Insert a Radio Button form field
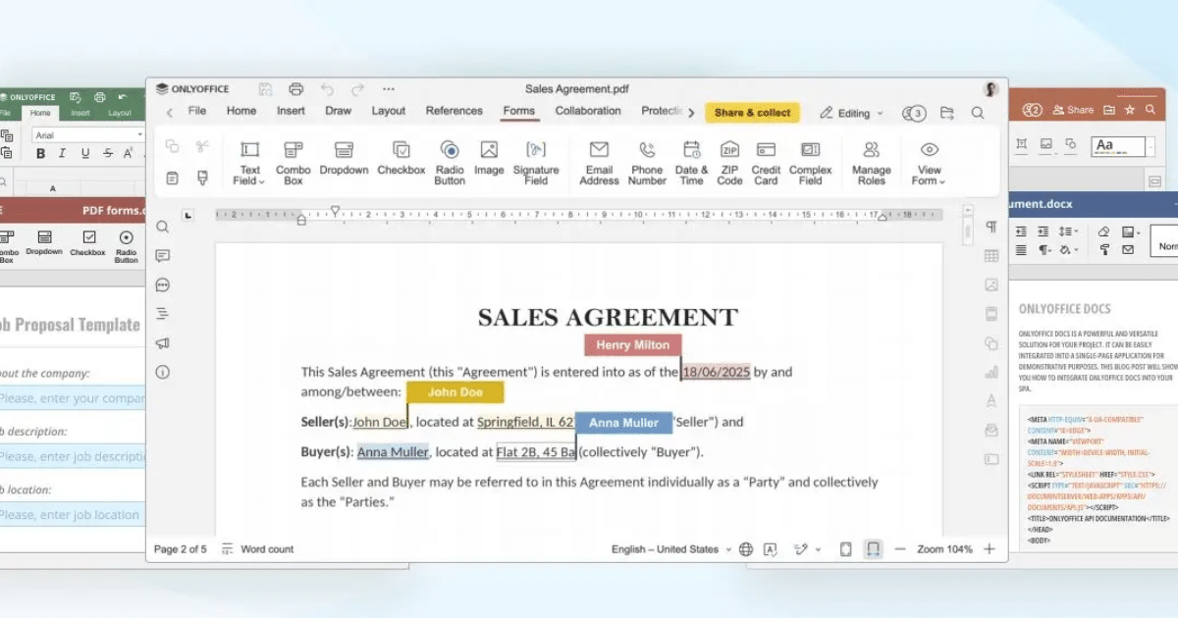 click(450, 162)
